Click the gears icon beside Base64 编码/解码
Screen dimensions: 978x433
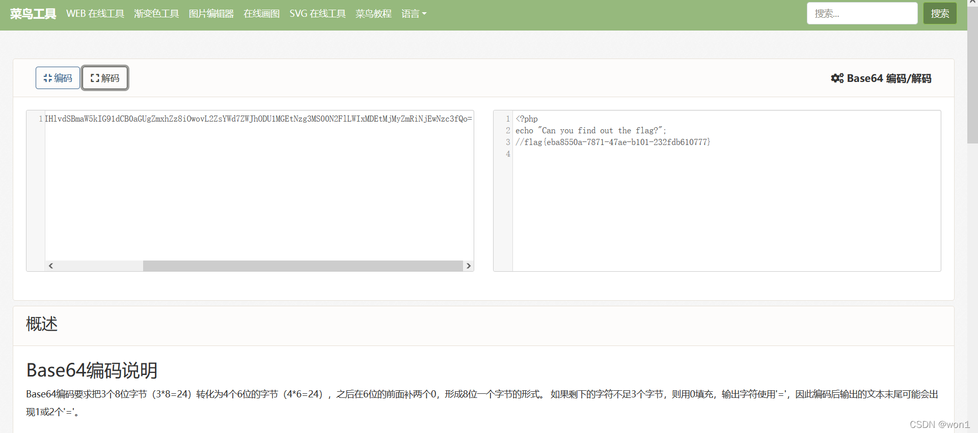837,78
